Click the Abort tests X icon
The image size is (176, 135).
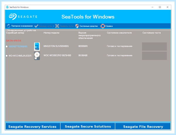click(x=57, y=26)
